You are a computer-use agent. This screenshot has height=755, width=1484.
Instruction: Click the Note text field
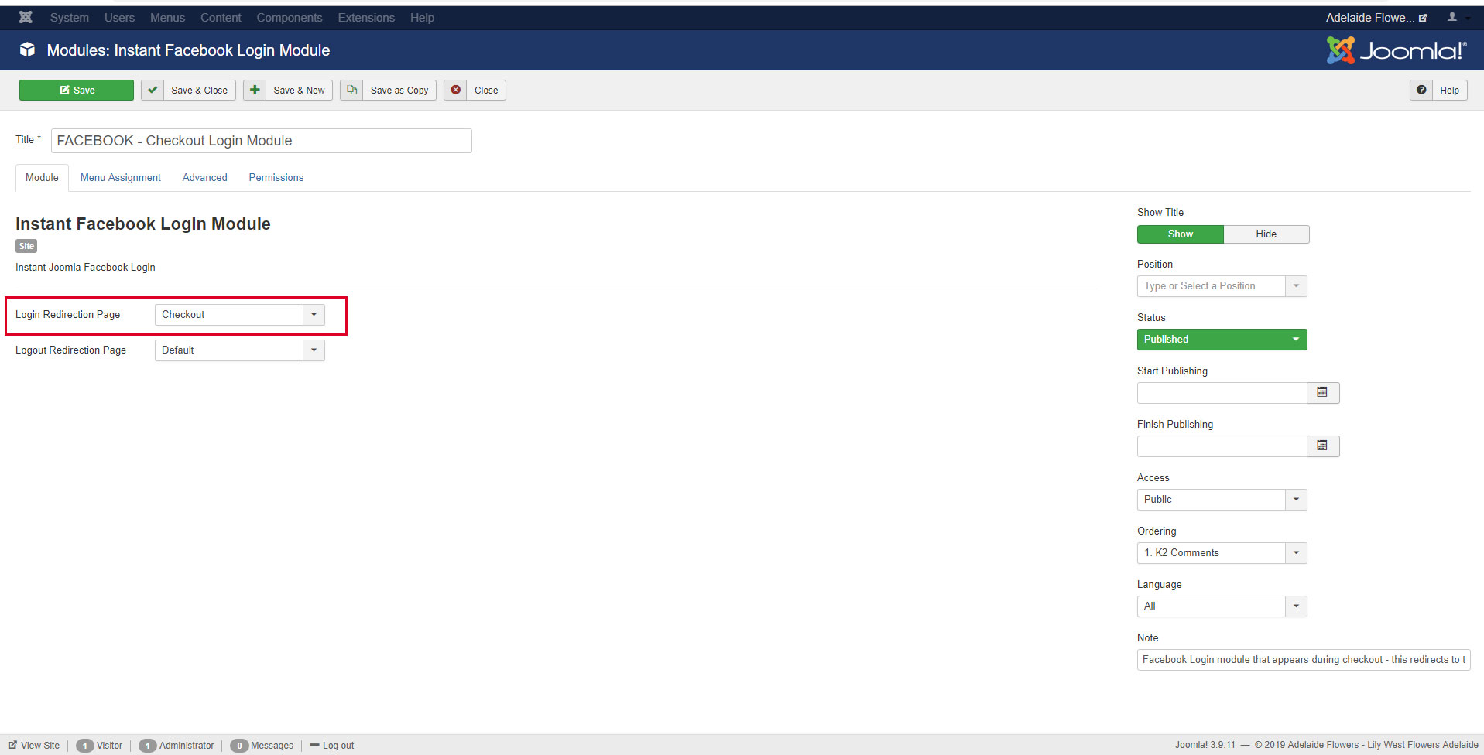click(1304, 659)
